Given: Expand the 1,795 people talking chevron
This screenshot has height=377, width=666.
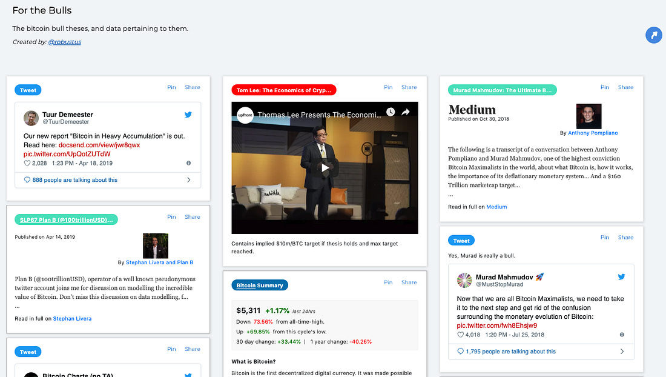Looking at the screenshot, I should [x=622, y=352].
